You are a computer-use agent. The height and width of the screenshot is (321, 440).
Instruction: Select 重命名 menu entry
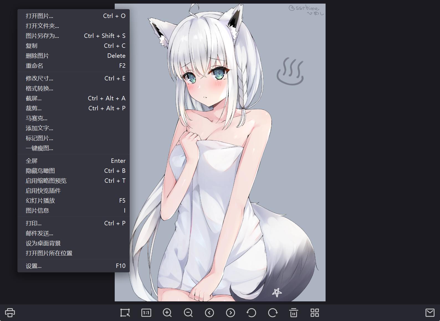point(73,66)
